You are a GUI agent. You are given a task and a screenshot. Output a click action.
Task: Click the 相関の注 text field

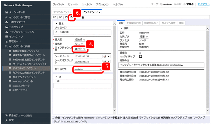tap(161, 65)
